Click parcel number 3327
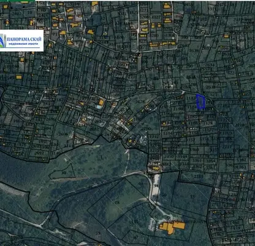255x246 pixels. coord(156,17)
